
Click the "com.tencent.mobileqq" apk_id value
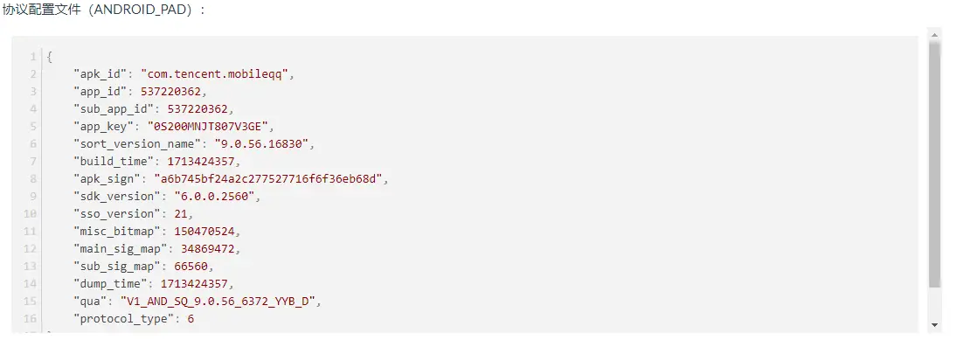click(x=214, y=74)
